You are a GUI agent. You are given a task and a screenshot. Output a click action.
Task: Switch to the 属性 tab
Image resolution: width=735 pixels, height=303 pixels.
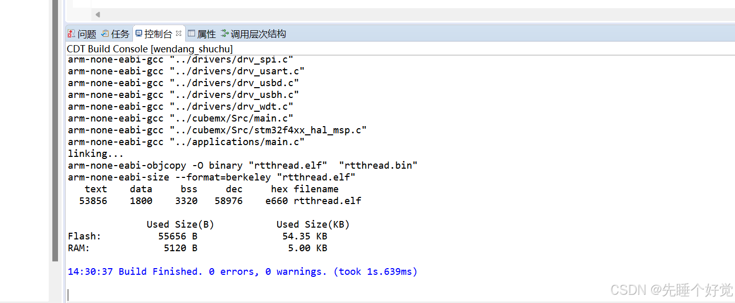click(207, 34)
